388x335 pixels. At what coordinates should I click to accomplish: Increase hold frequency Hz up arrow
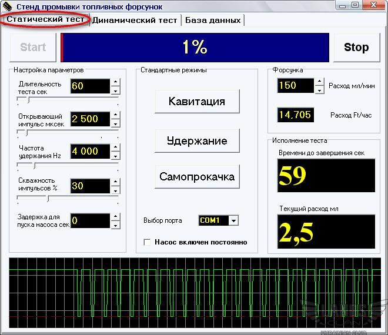pos(115,148)
